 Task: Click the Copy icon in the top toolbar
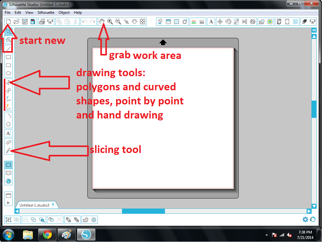pyautogui.click(x=59, y=22)
